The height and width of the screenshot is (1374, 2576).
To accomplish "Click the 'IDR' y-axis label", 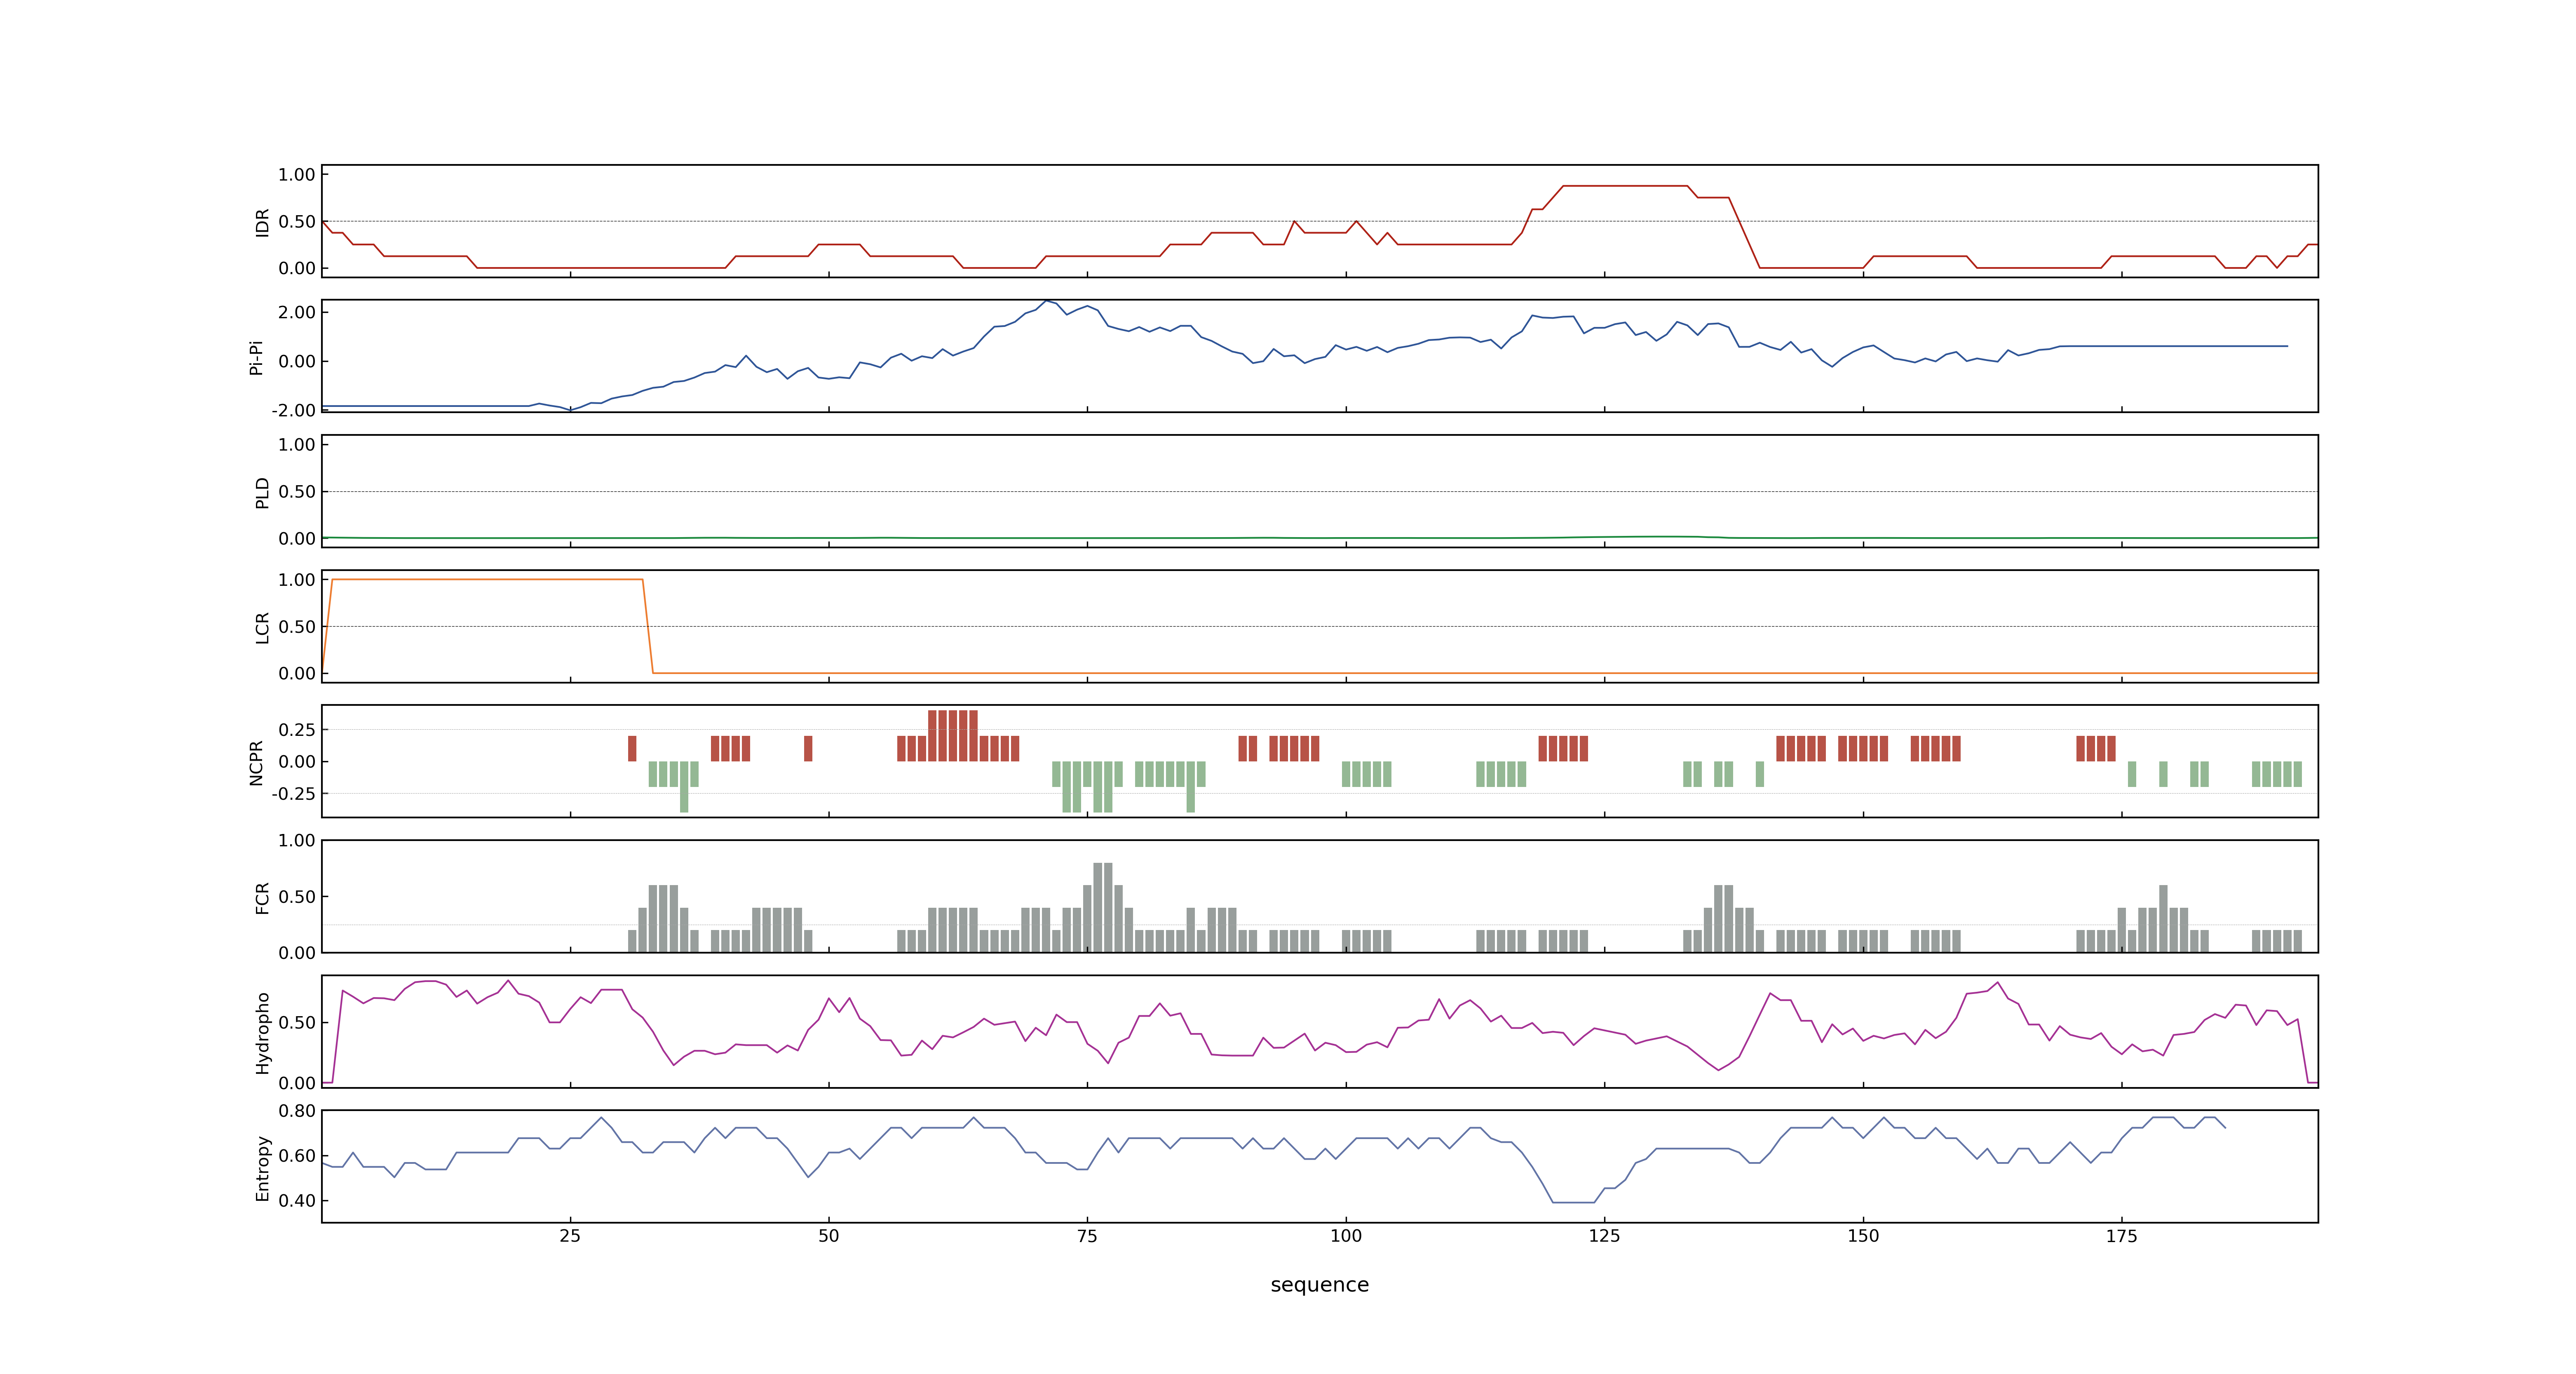I will pos(262,222).
